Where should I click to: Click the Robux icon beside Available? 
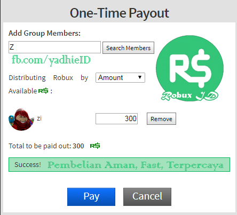43,91
